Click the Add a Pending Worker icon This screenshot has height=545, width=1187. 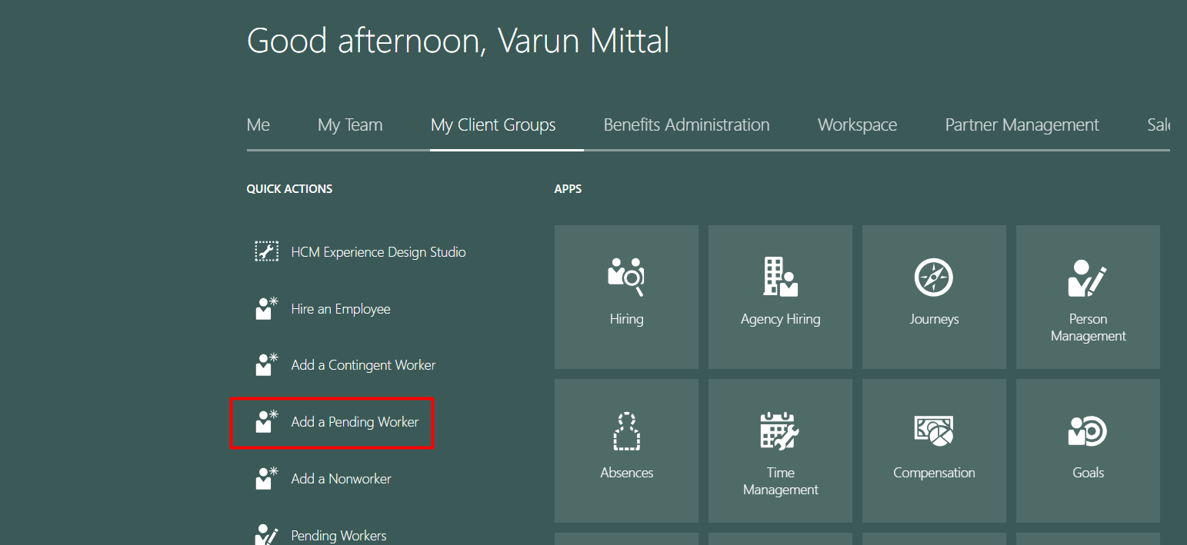pyautogui.click(x=266, y=421)
